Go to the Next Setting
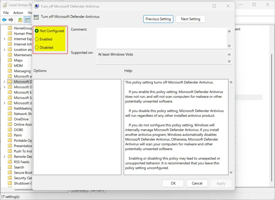This screenshot has width=275, height=200. point(190,19)
